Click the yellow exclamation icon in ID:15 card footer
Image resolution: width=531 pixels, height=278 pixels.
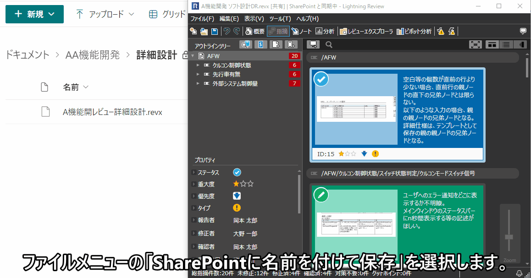click(375, 154)
